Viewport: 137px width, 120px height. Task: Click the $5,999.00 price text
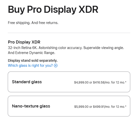(81, 107)
